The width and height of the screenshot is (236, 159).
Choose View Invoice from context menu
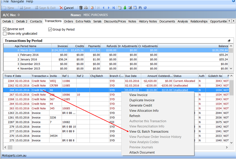coord(138,95)
